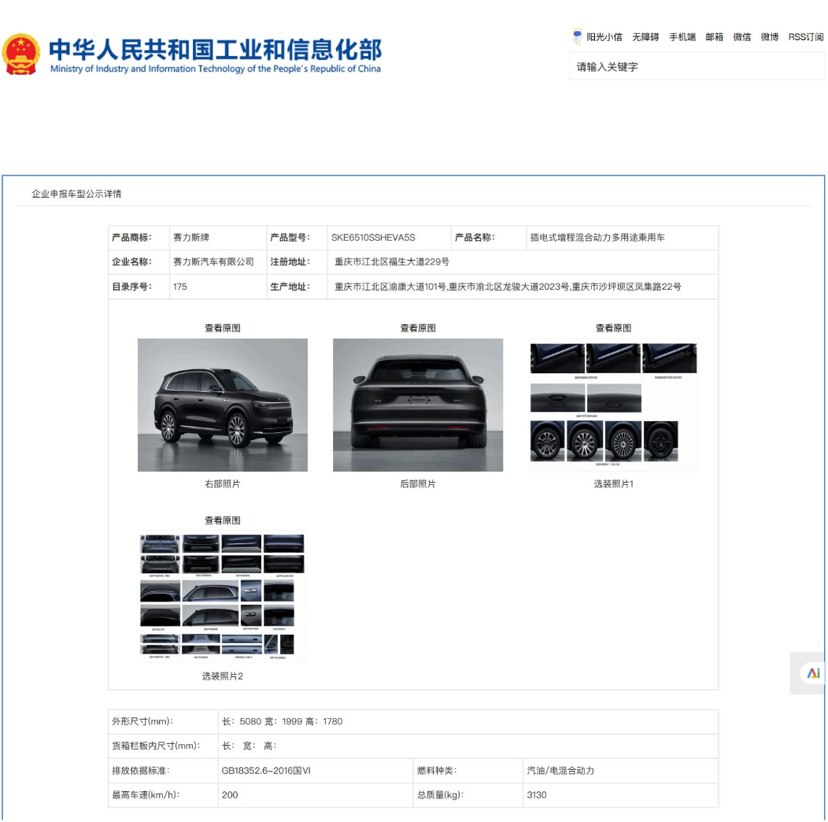Click the 燃料种类 label

(437, 771)
